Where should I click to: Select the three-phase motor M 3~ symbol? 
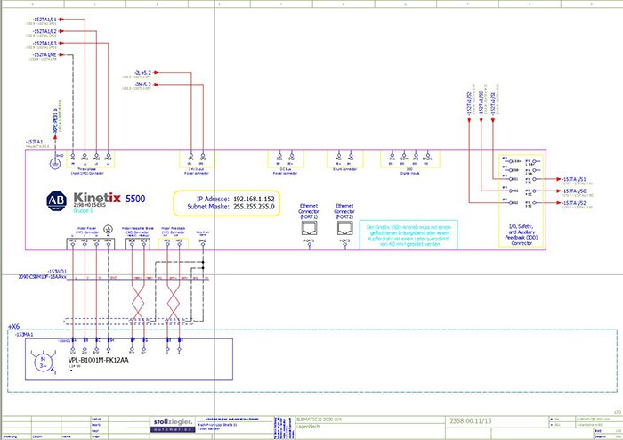(43, 362)
